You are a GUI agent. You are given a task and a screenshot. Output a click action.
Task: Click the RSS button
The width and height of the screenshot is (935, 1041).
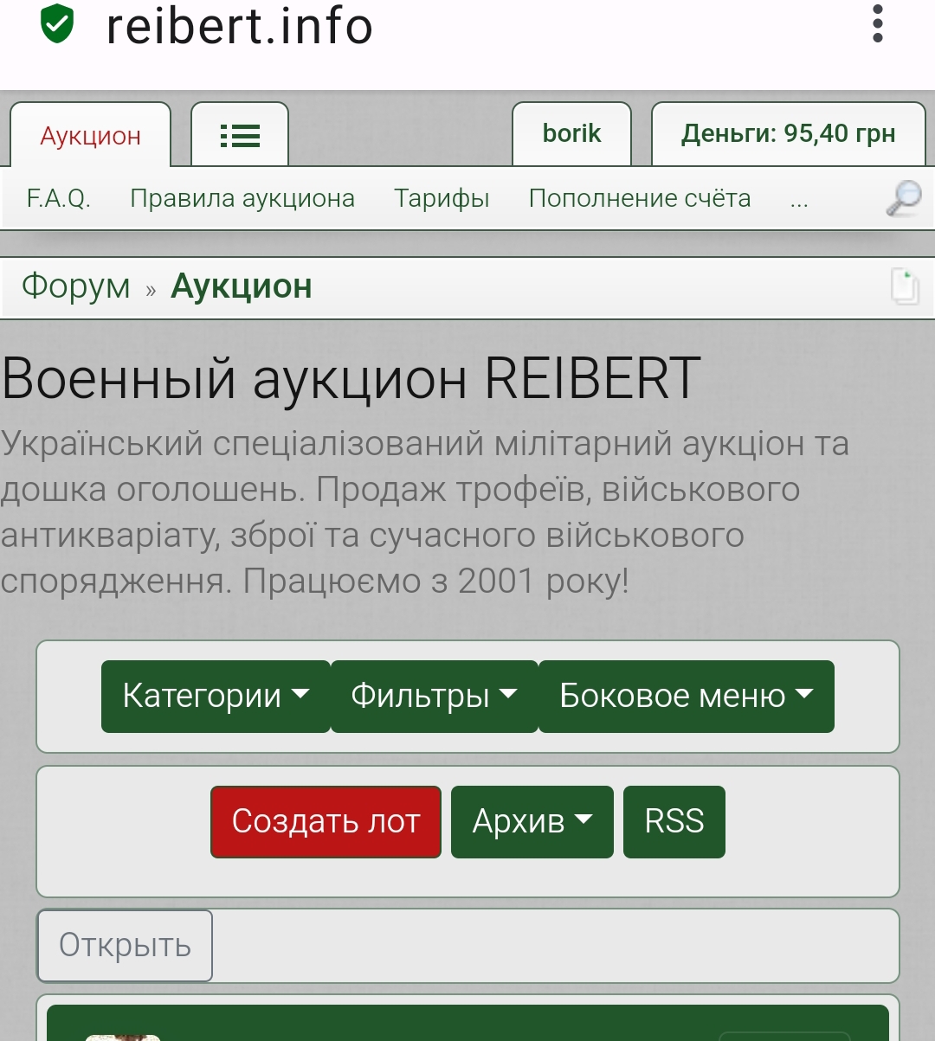click(x=674, y=821)
